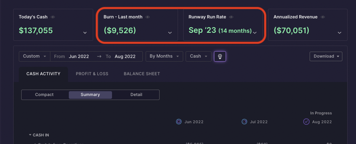This screenshot has width=356, height=144.
Task: Open the Cash basis dropdown
Action: [198, 56]
